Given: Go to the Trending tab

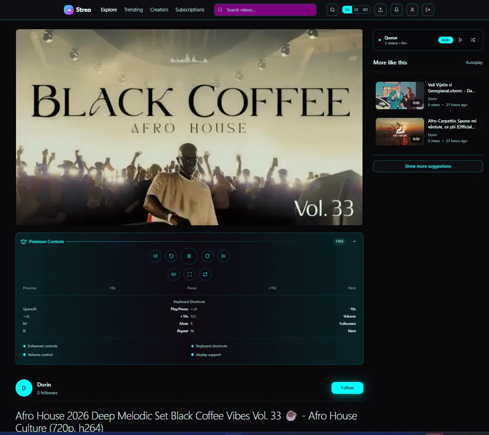Looking at the screenshot, I should point(133,10).
